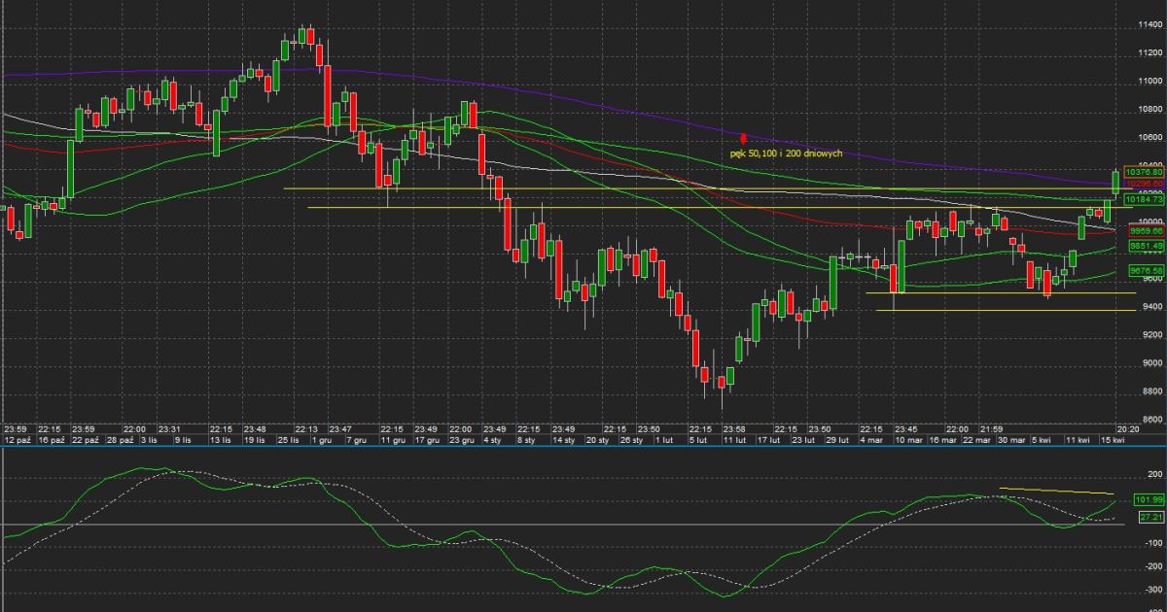1167x612 pixels.
Task: Click the 9400 level on price scale
Action: click(1150, 307)
